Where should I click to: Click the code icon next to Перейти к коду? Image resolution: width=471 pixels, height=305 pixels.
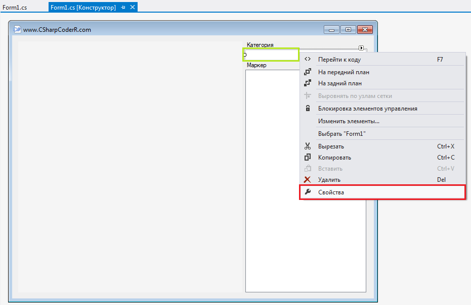(308, 59)
